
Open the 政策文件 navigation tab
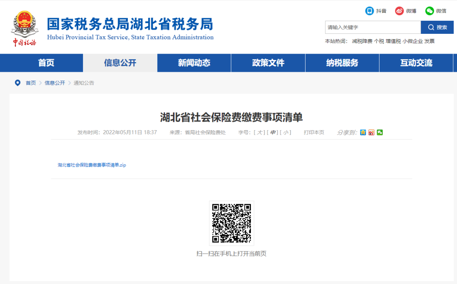point(268,63)
